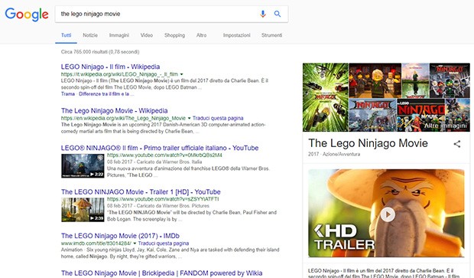
Task: Click the 2:22 Italian trailer thumbnail
Action: [x=83, y=165]
